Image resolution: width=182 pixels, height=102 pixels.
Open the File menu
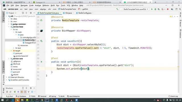(x=8, y=5)
